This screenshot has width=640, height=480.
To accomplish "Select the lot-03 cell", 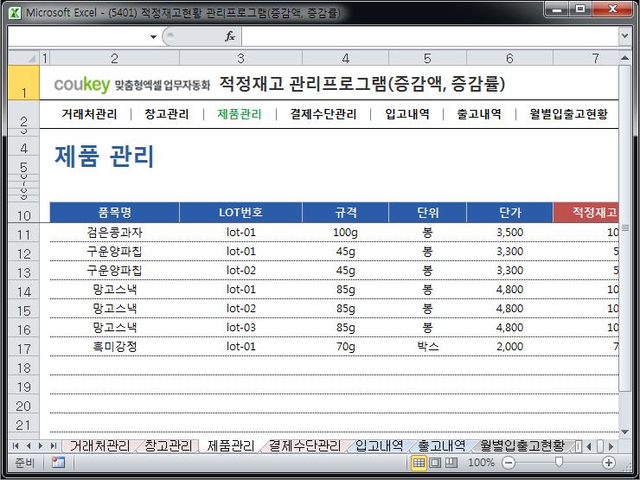I will [240, 327].
